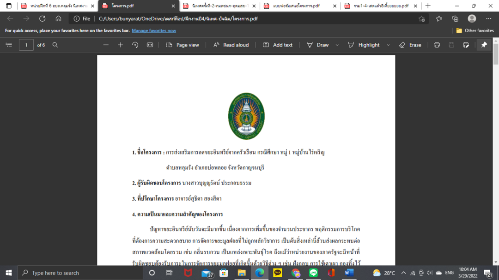The width and height of the screenshot is (499, 280).
Task: Switch to the แบบฟอร์มเสนอโครงการ.pdf tab
Action: [x=297, y=6]
